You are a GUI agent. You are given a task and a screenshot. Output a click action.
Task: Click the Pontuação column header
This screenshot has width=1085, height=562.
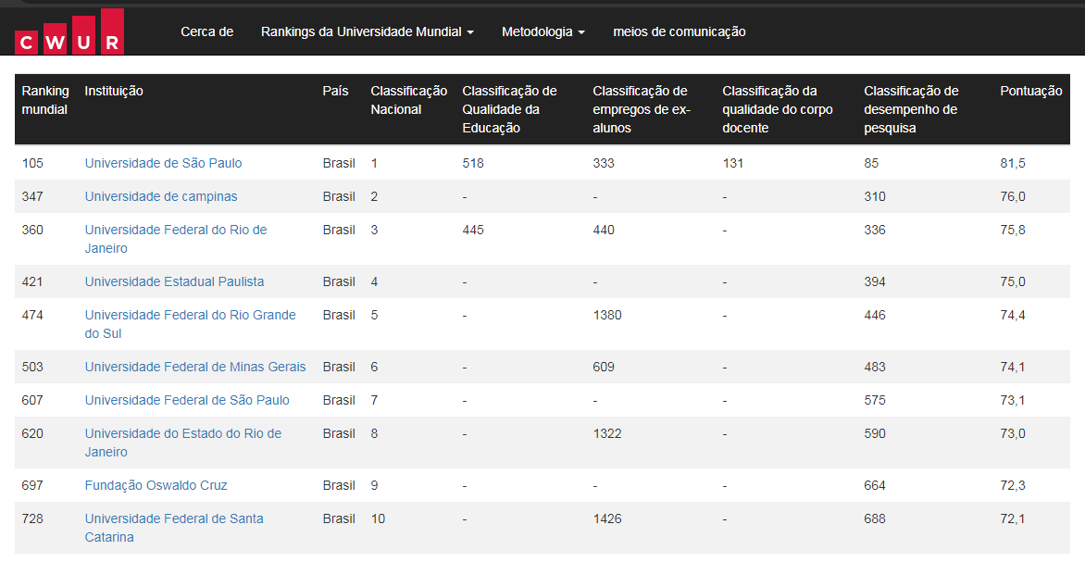coord(1030,91)
